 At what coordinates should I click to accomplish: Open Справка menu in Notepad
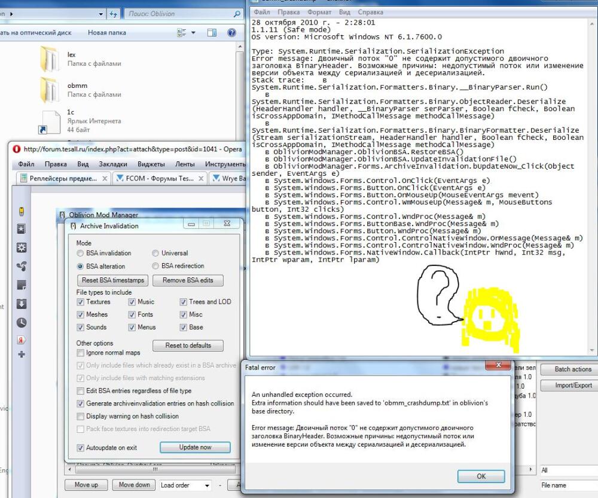[x=370, y=12]
